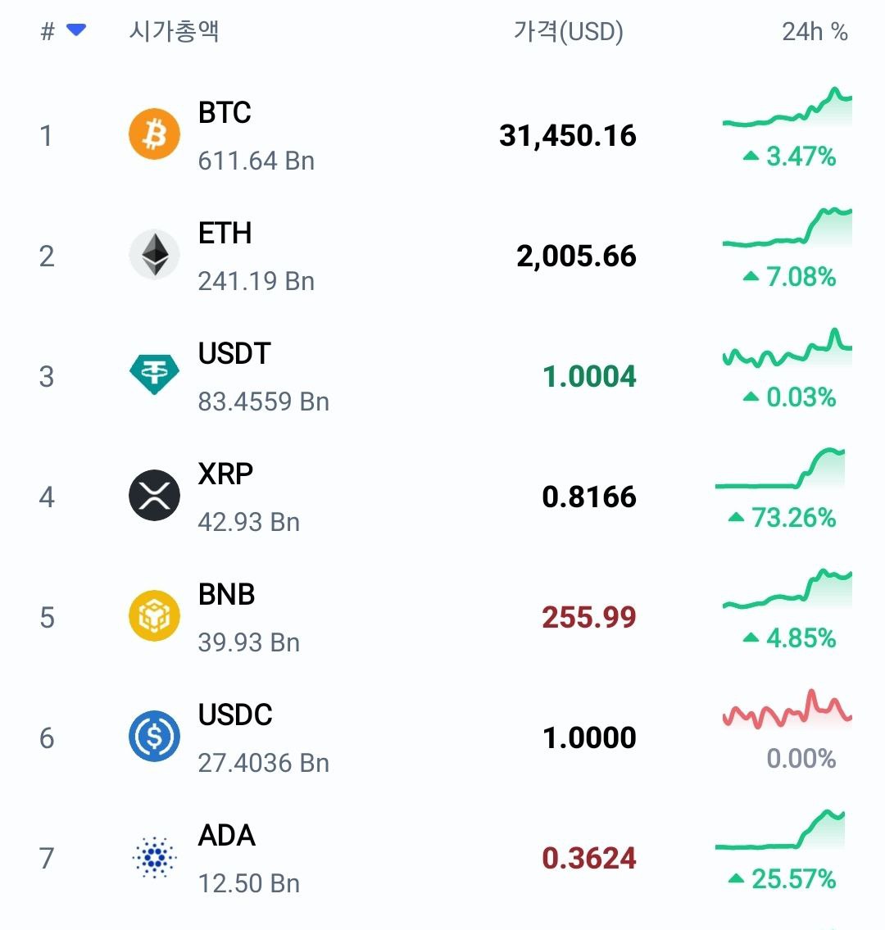Tap the yellow BNB icon
The height and width of the screenshot is (930, 885).
pyautogui.click(x=154, y=616)
